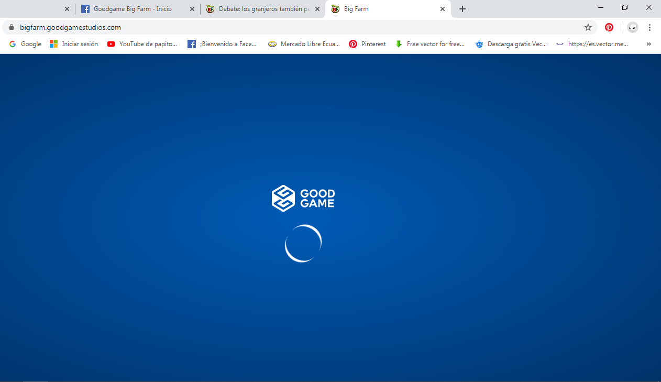Switch to the Debate: los granjeros tab
Image resolution: width=661 pixels, height=382 pixels.
pos(262,9)
